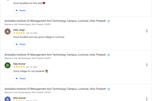This screenshot has width=152, height=101.
Task: Open three-dot menu for ANIL singh's review
Action: tap(147, 31)
